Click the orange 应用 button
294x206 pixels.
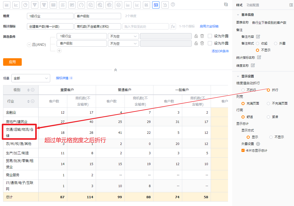coord(12,62)
